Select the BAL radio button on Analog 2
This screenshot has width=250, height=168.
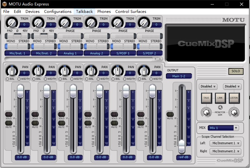pos(86,79)
